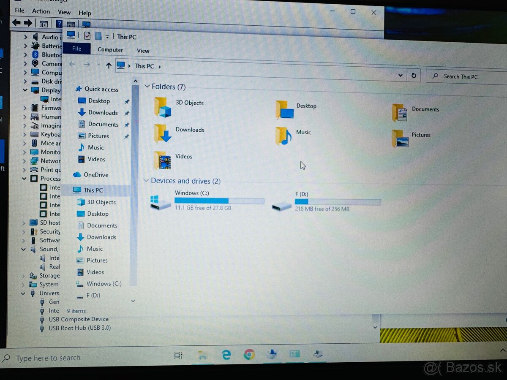Open the Action menu in Device Manager
This screenshot has width=507, height=380.
(x=41, y=11)
